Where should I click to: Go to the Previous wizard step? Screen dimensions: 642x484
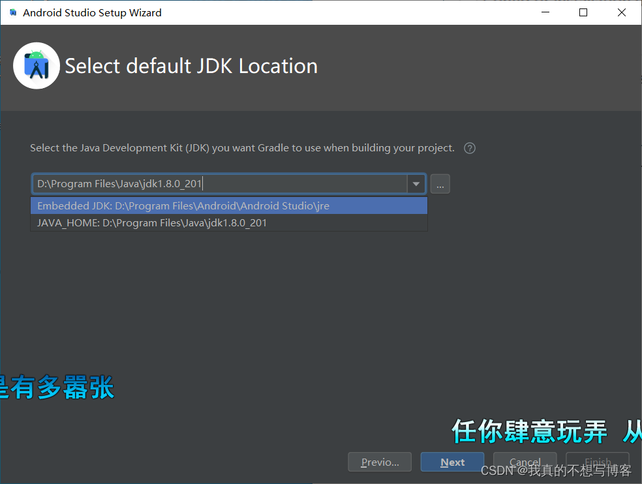[x=380, y=462]
